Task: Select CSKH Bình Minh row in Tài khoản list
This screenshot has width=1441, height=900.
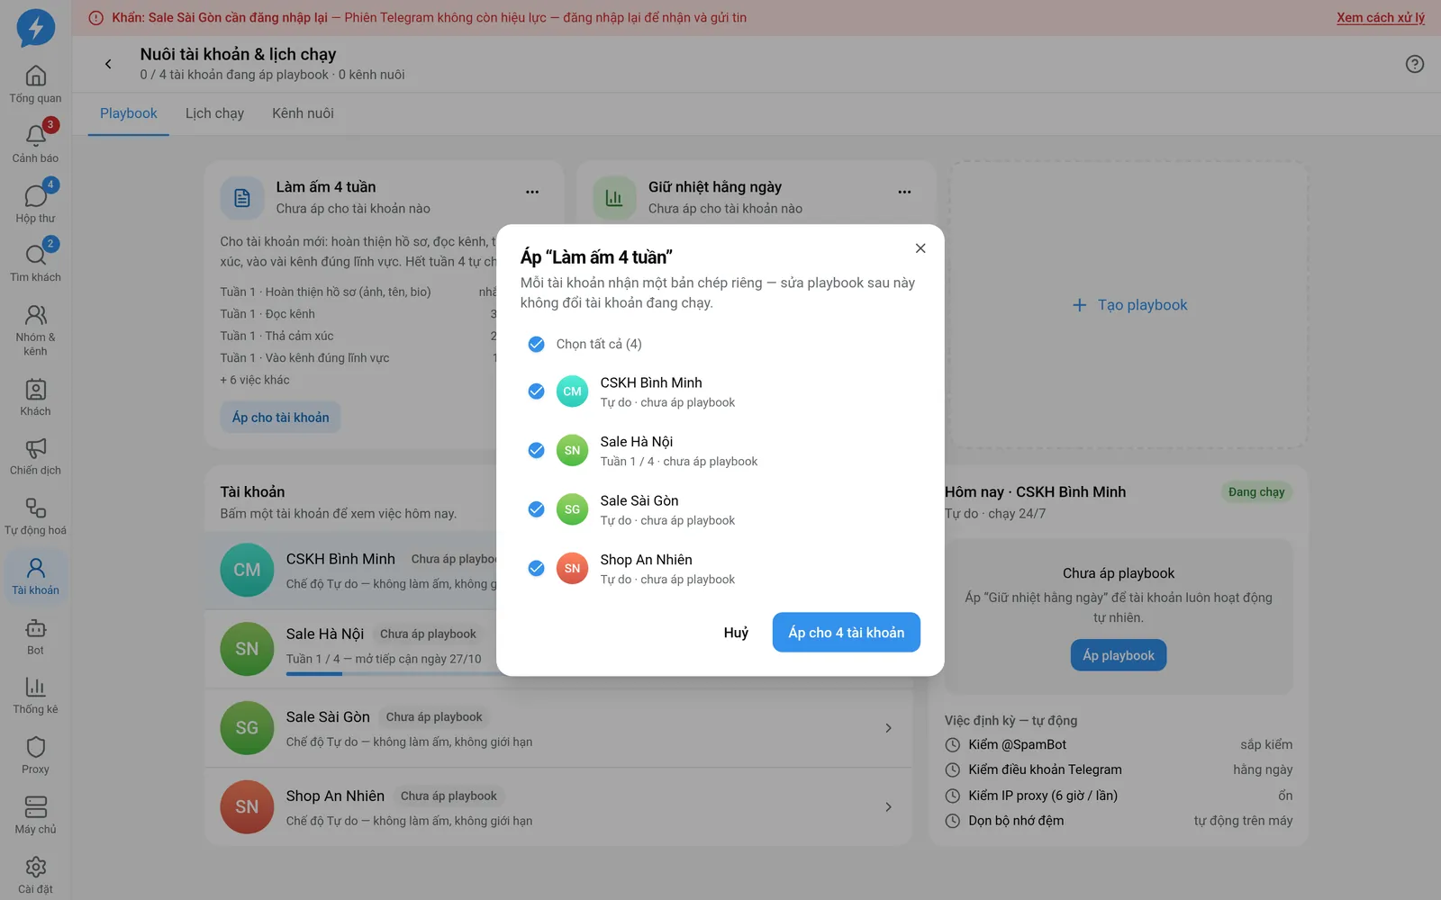Action: tap(351, 571)
